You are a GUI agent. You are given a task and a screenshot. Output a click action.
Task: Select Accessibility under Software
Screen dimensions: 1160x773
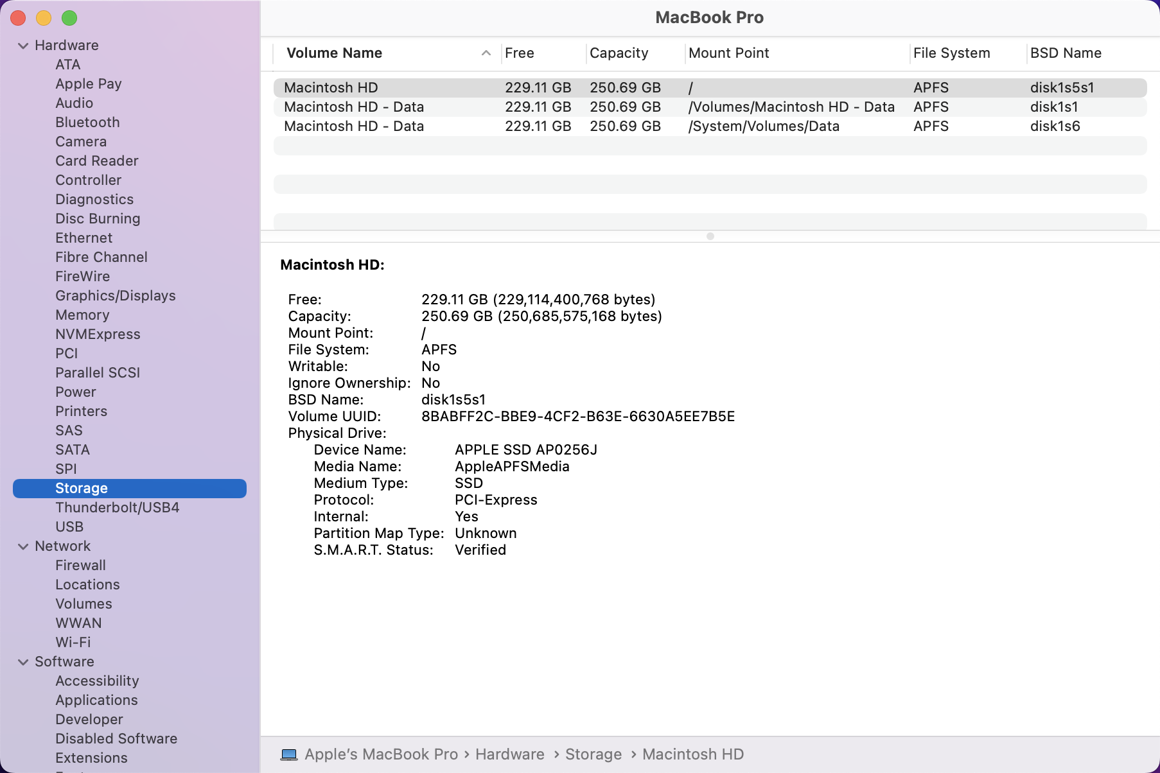(x=98, y=681)
